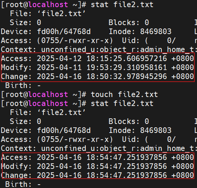Click the 'touch file2.txt' command line
197x188 pixels.
point(124,94)
